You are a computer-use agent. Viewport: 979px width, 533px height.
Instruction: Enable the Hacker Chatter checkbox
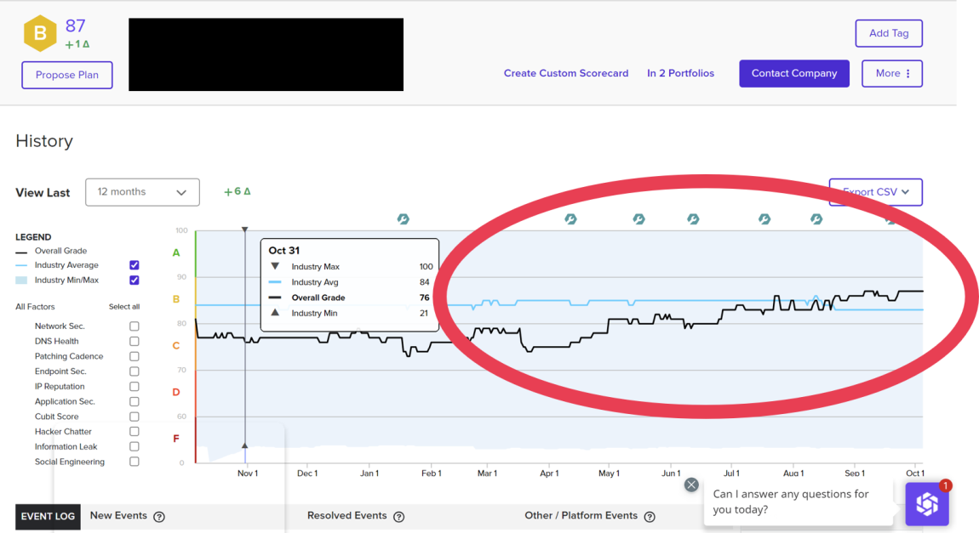pyautogui.click(x=135, y=431)
